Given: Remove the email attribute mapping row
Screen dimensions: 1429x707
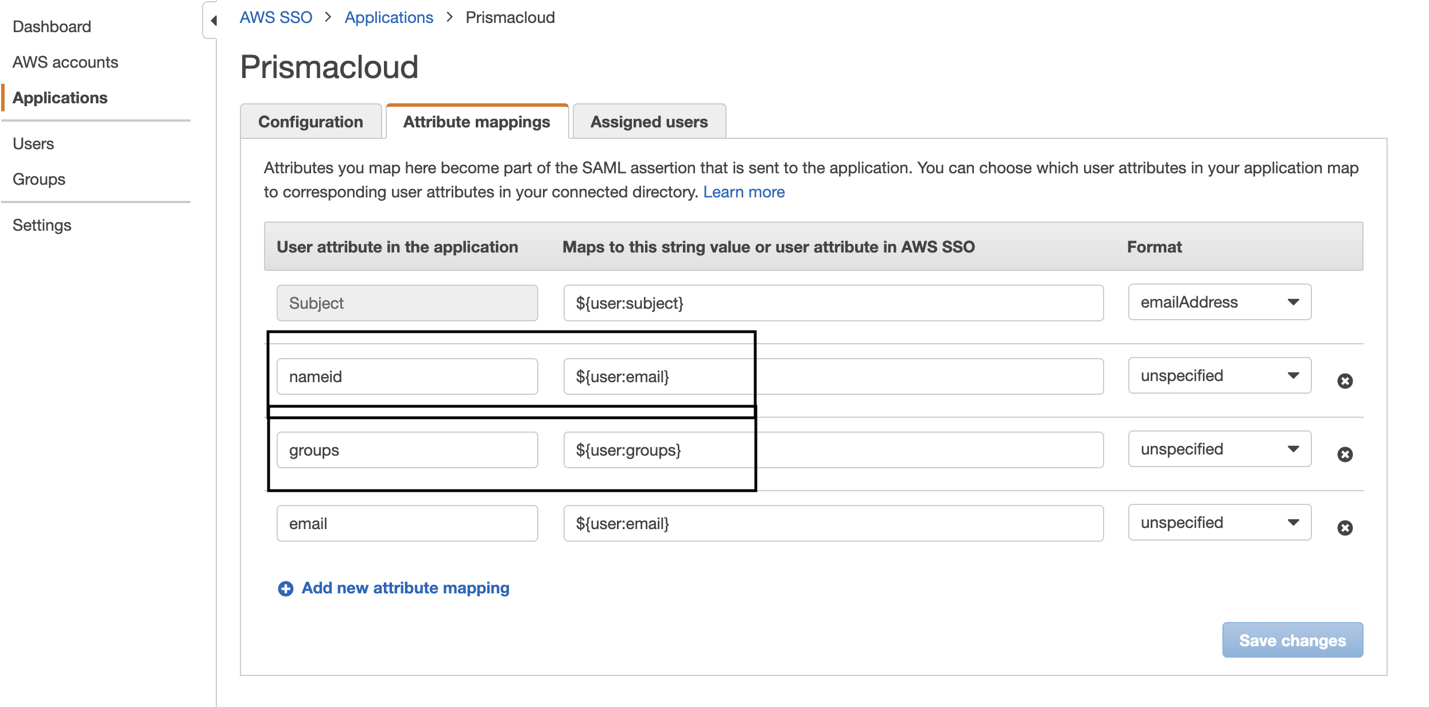Looking at the screenshot, I should [x=1345, y=528].
